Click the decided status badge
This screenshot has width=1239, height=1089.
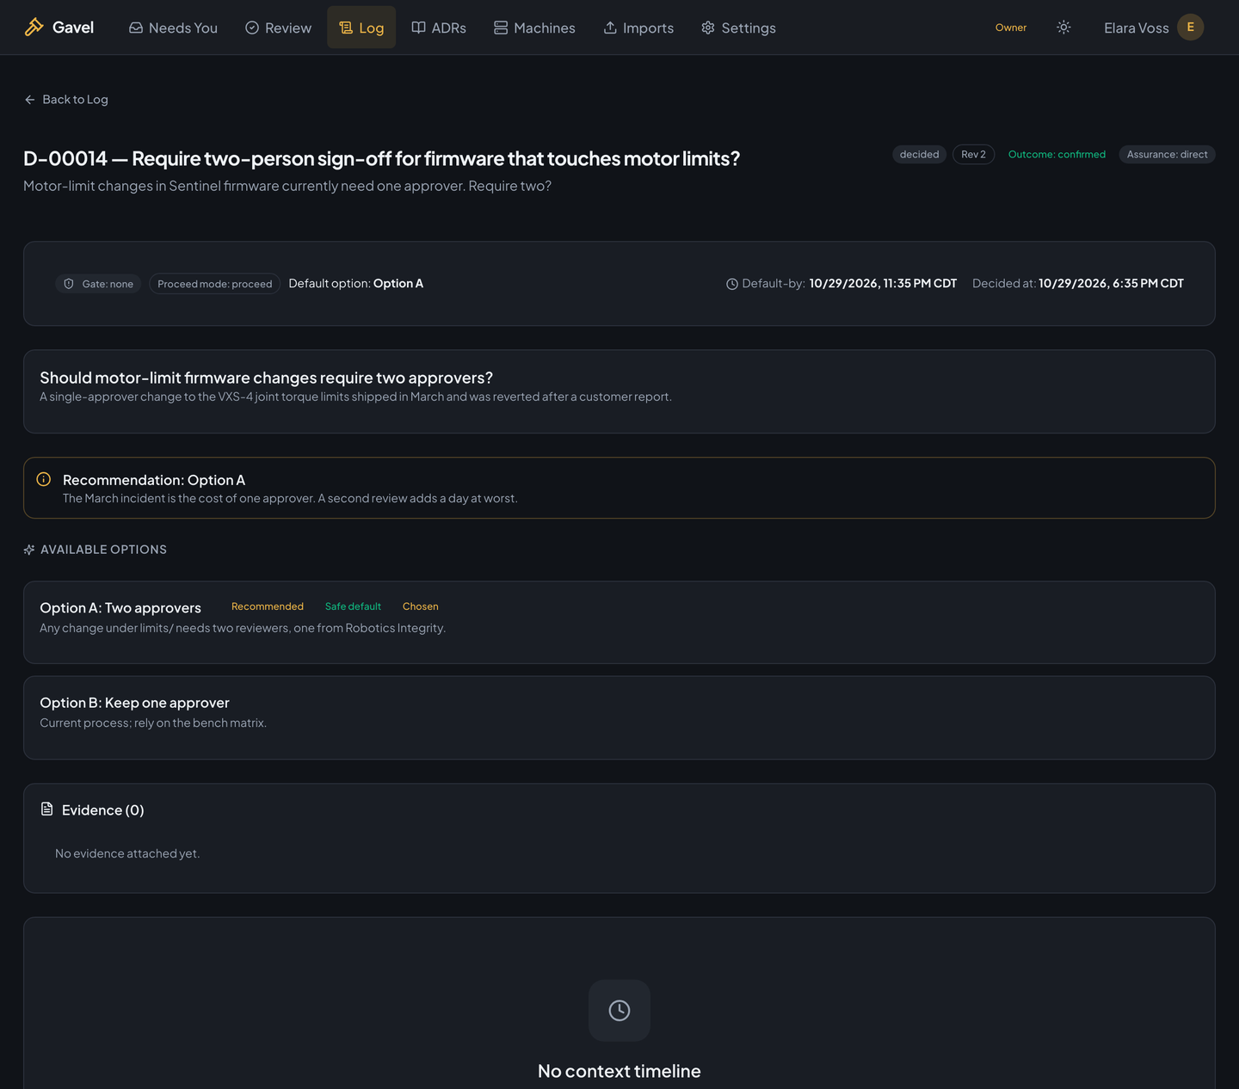pyautogui.click(x=920, y=155)
